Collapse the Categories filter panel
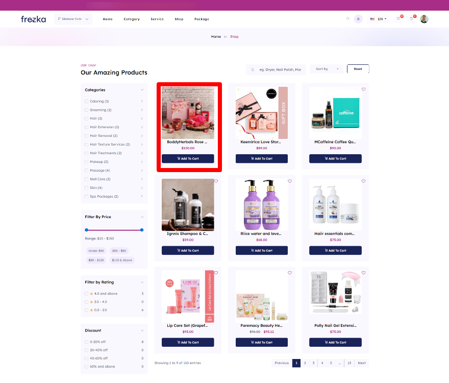The width and height of the screenshot is (449, 383). point(142,90)
